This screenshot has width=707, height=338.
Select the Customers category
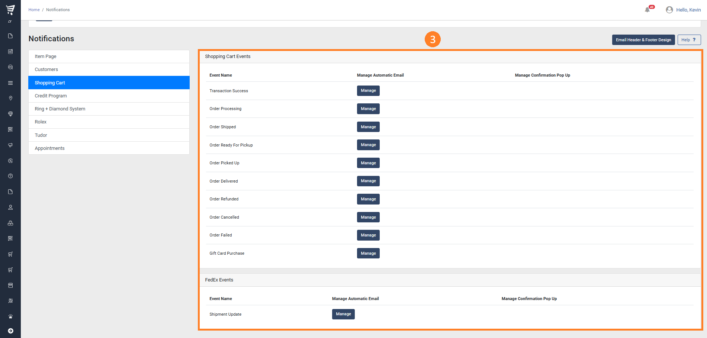click(109, 70)
